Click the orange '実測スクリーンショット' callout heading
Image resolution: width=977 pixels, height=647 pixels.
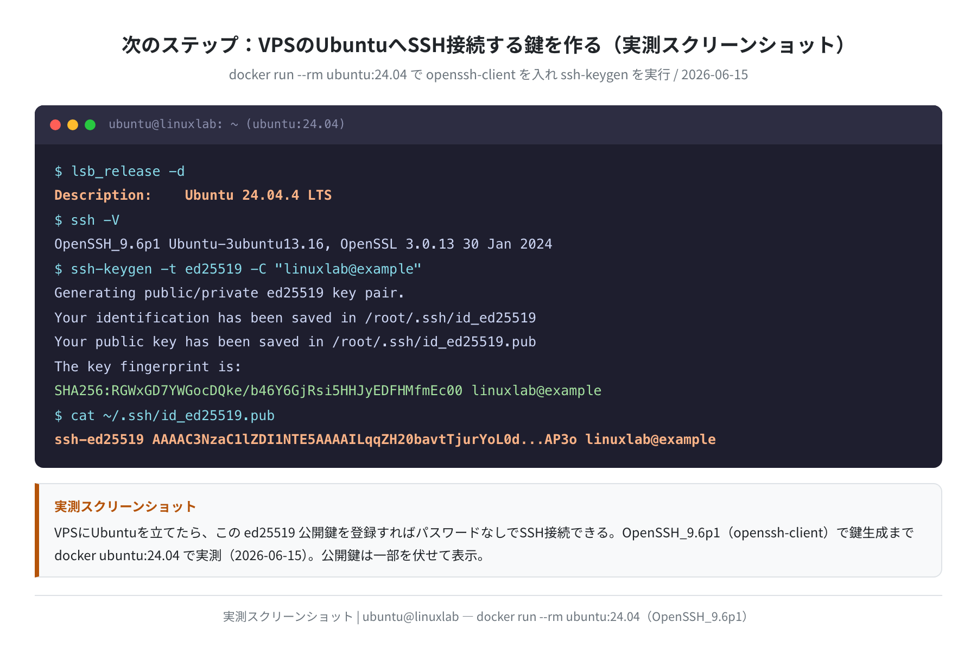125,506
